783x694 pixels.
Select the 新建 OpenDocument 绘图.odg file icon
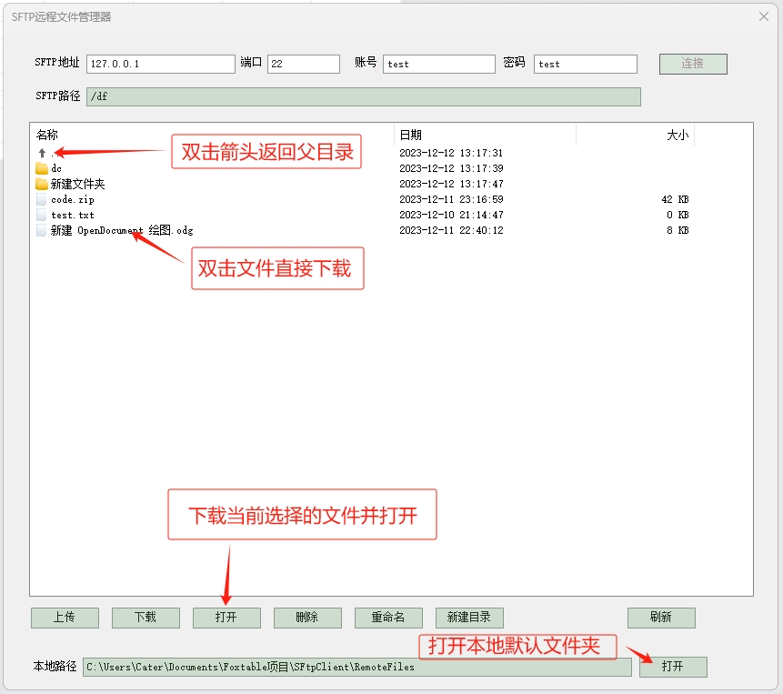tap(42, 230)
